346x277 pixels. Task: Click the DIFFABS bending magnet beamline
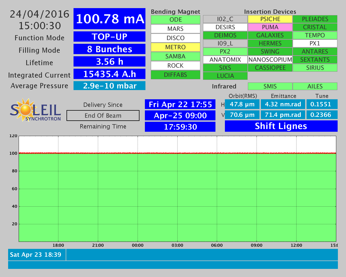tap(175, 75)
